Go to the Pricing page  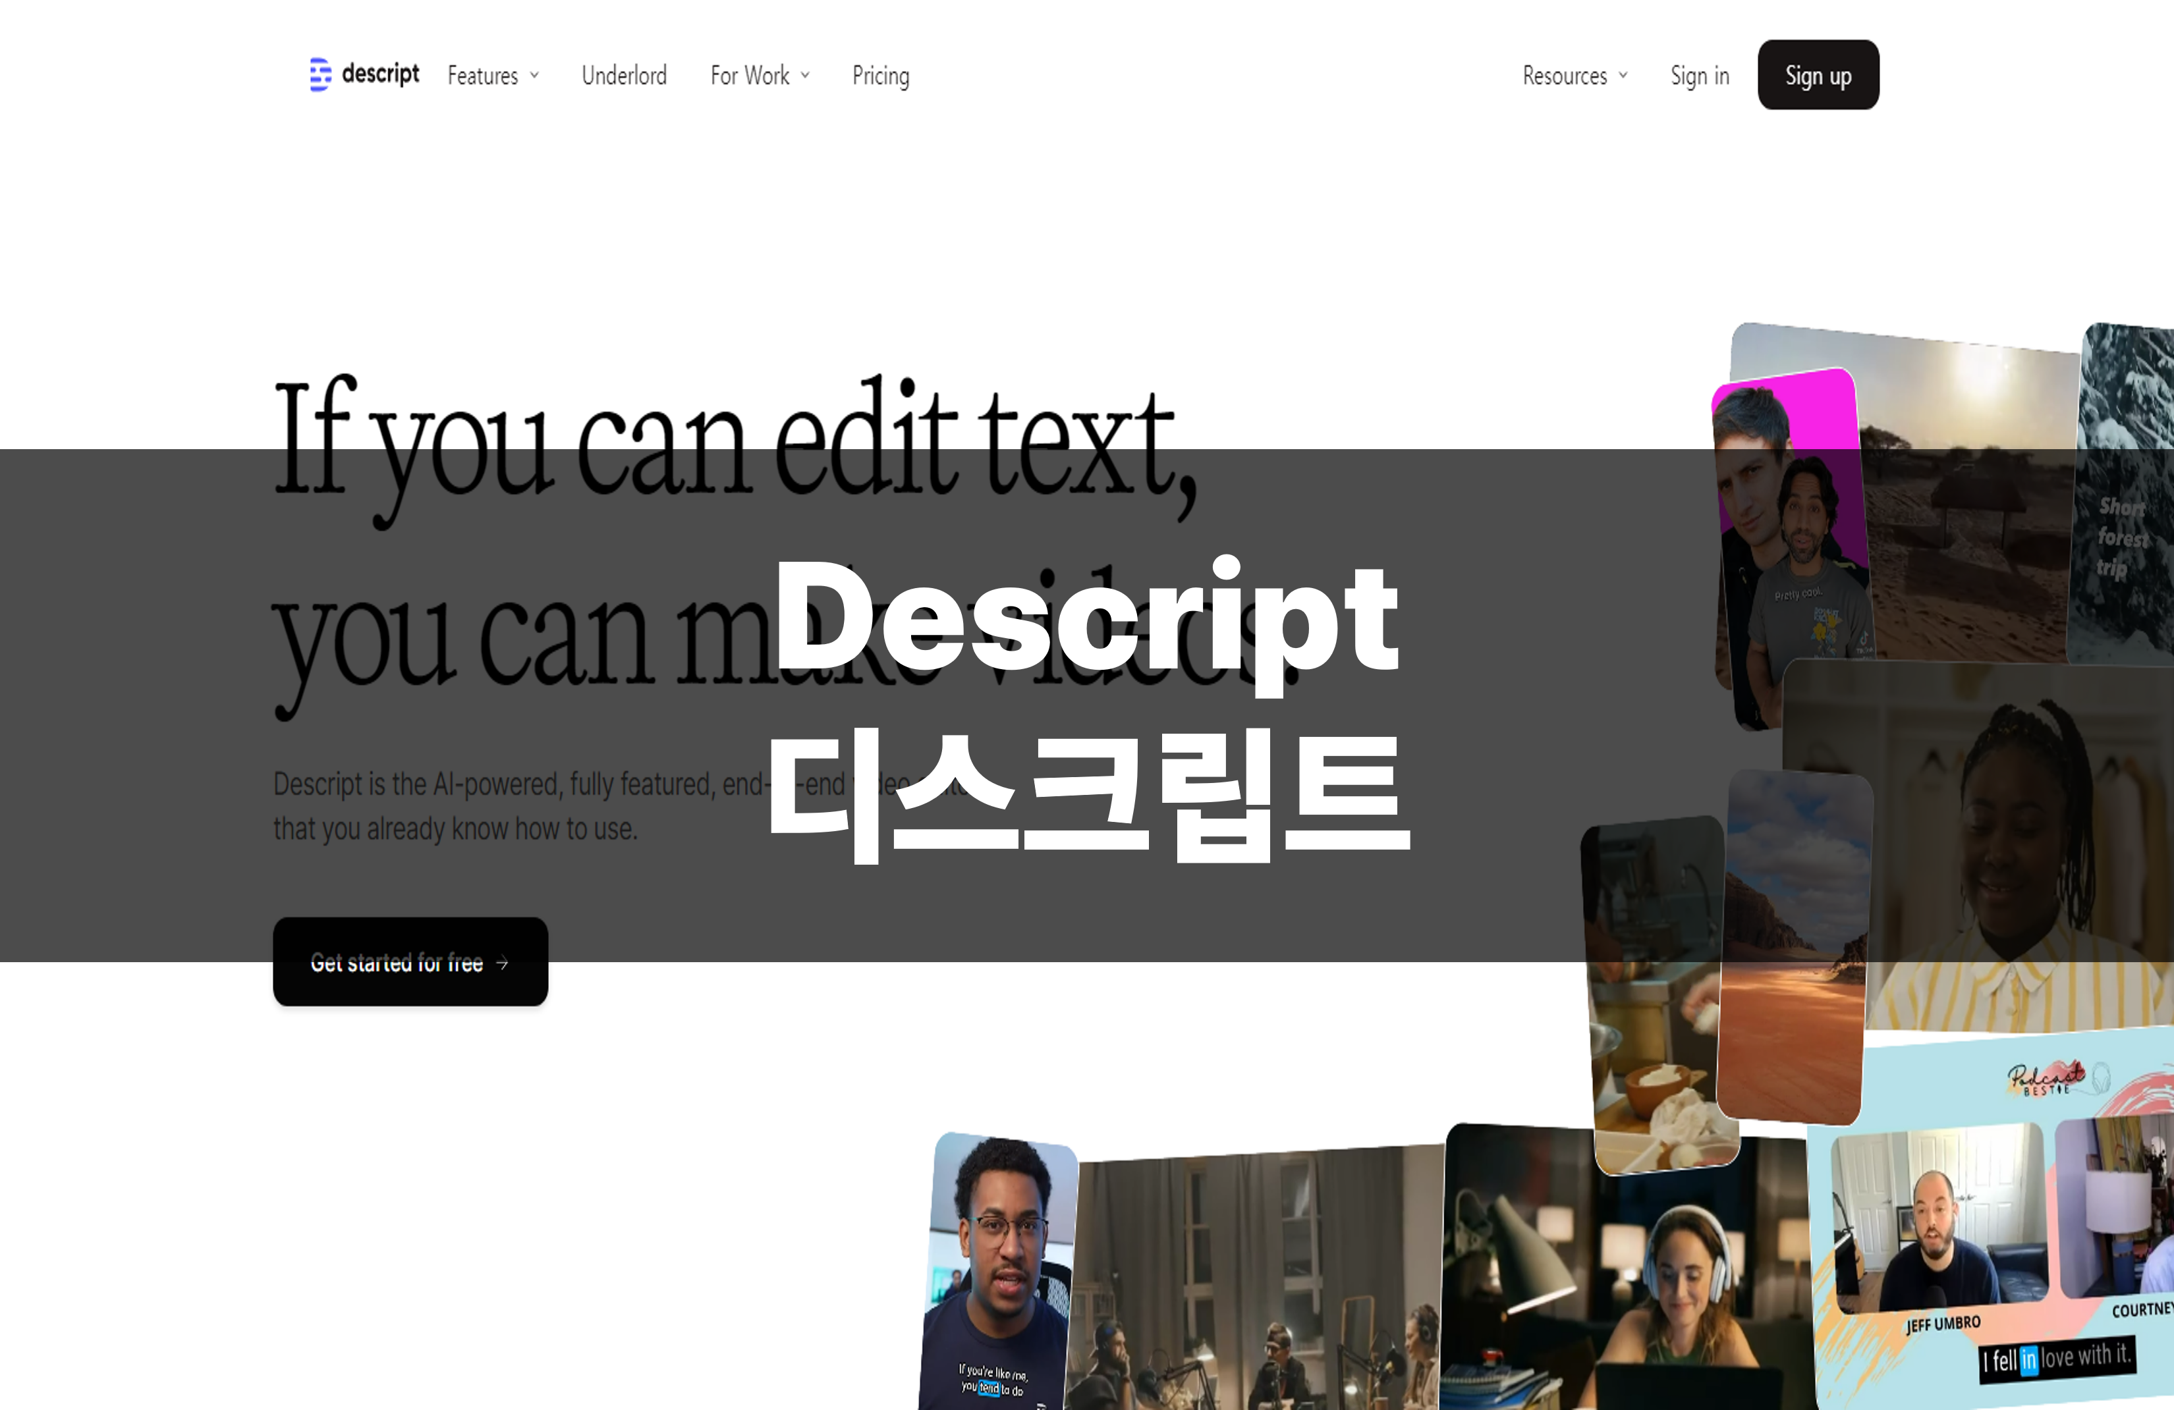881,76
